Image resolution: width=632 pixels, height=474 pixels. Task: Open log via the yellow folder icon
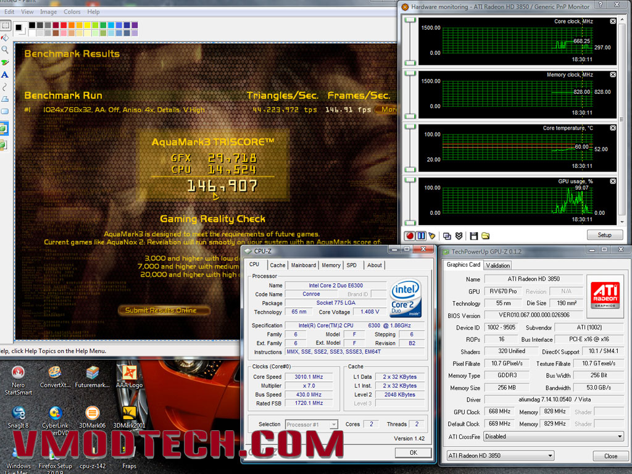point(485,236)
